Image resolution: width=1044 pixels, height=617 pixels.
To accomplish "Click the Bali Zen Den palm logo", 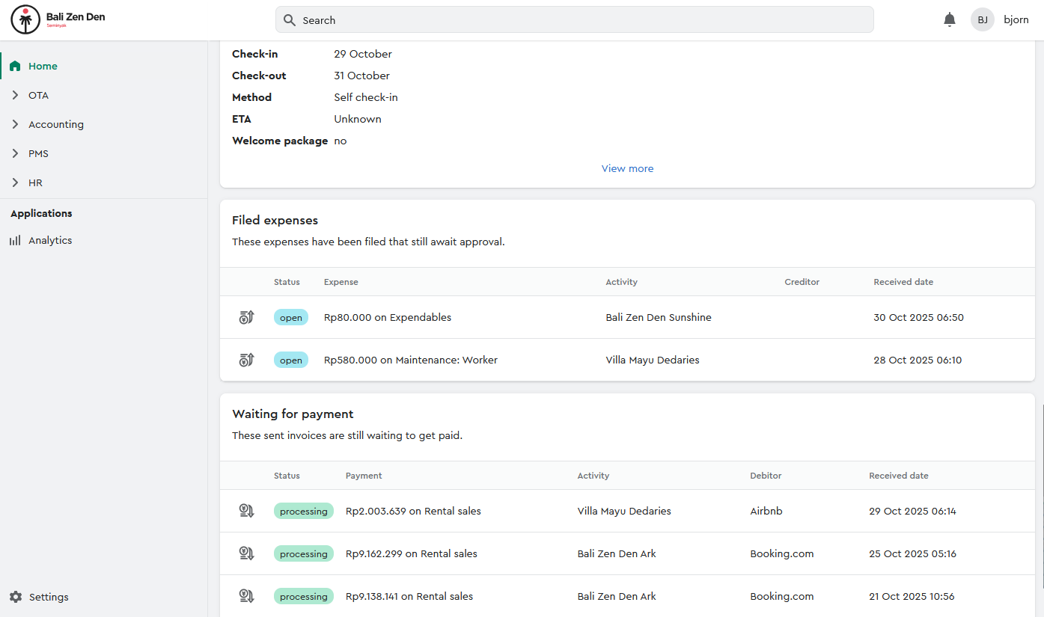I will pos(25,20).
